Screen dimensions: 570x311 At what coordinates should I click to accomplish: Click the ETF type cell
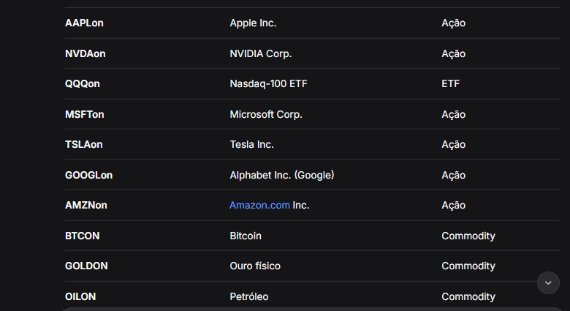451,83
